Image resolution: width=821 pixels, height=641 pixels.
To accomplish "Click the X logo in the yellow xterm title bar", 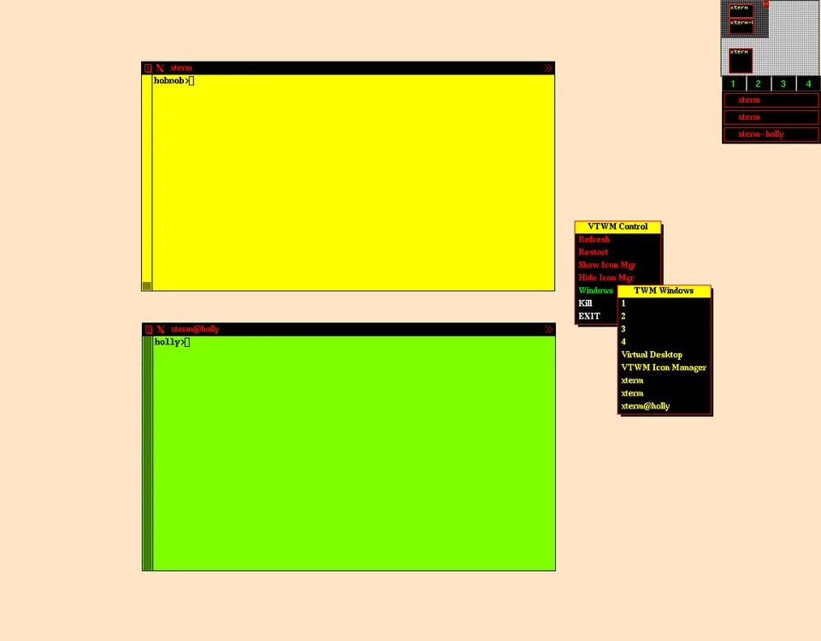I will [x=160, y=68].
